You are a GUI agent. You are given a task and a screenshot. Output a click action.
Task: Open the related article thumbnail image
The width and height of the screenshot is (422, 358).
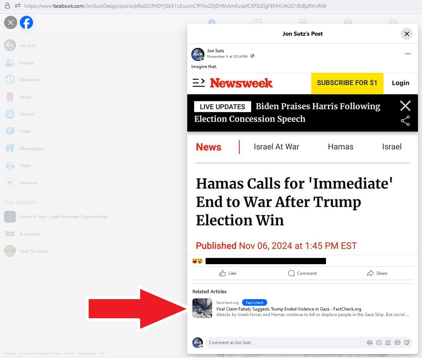point(202,308)
